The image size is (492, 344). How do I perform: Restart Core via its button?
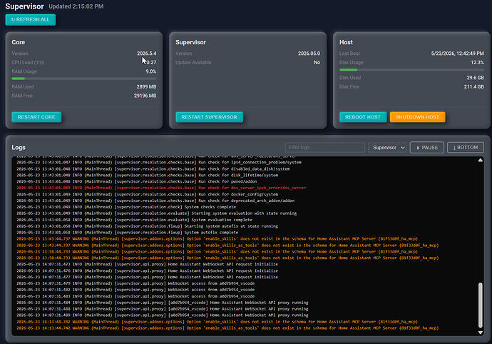point(36,117)
